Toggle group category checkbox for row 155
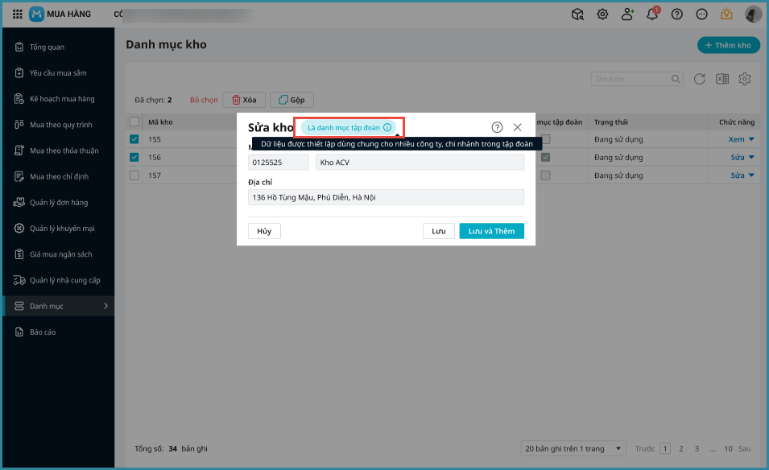The width and height of the screenshot is (769, 470). pos(545,139)
